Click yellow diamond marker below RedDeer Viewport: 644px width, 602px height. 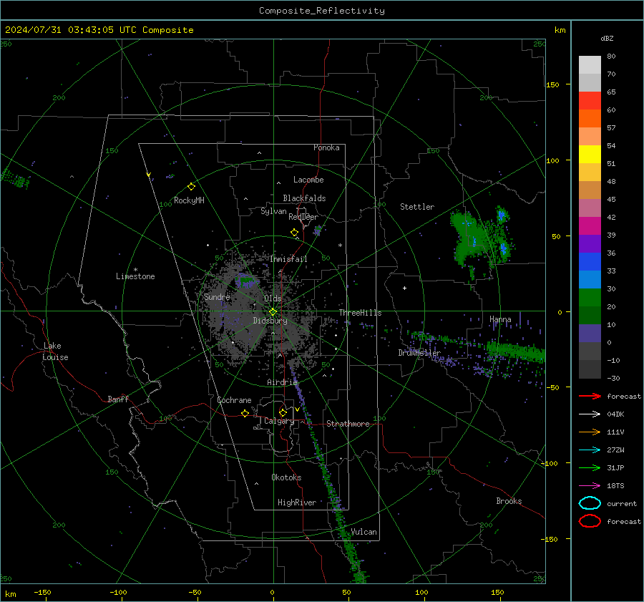click(294, 233)
